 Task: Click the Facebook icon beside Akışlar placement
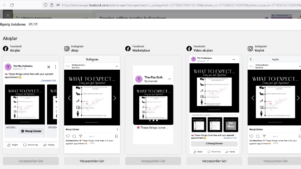click(6, 49)
